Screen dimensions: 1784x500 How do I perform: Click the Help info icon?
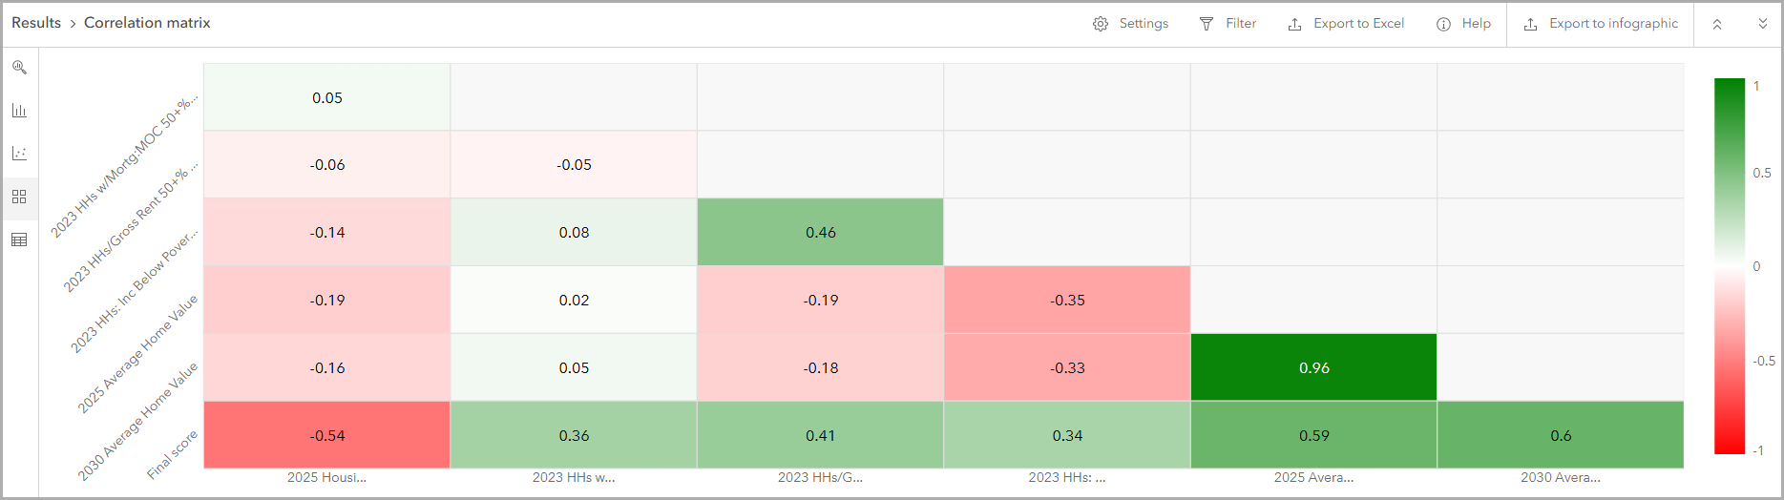(x=1443, y=24)
